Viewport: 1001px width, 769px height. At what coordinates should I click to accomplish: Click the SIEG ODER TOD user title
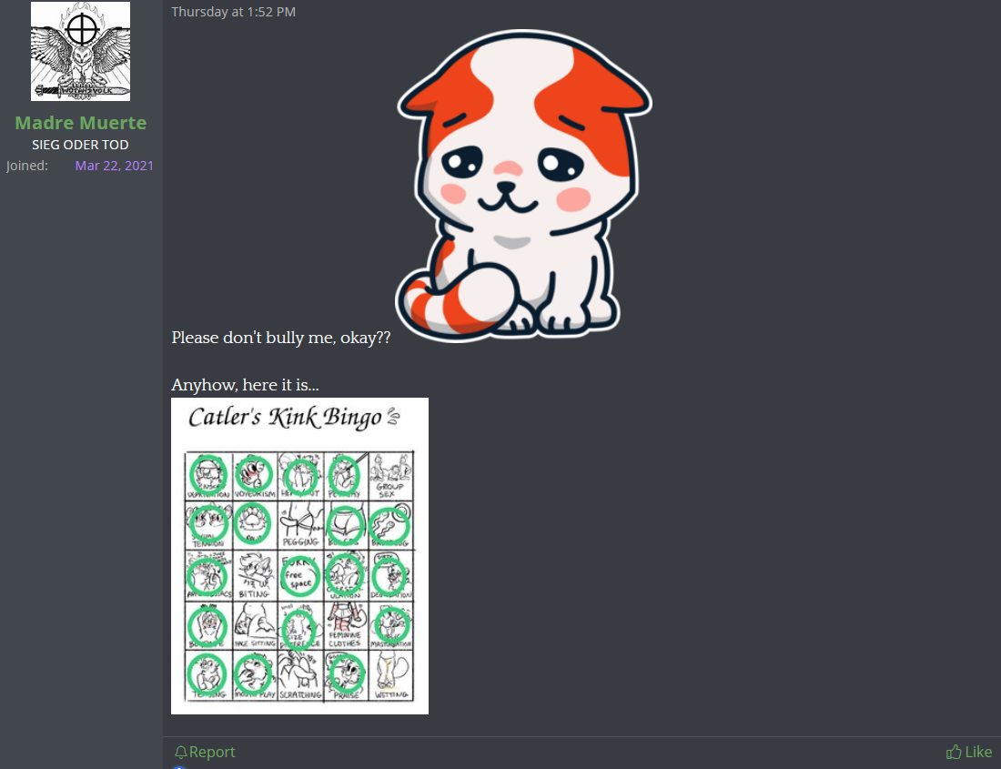[x=80, y=145]
